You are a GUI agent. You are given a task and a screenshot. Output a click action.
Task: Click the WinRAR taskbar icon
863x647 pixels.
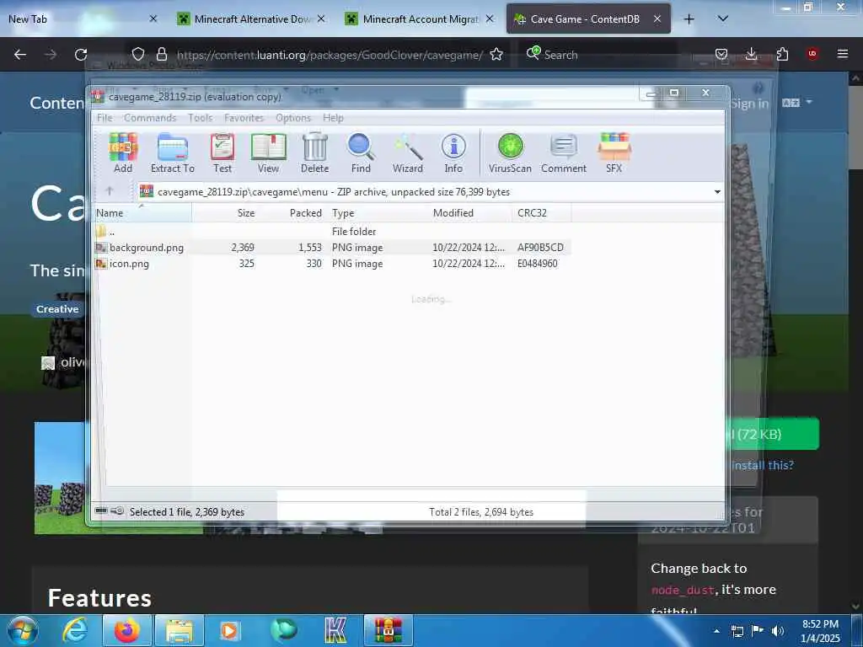(389, 630)
